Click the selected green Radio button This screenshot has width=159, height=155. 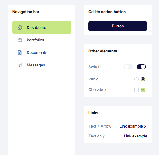point(143,79)
